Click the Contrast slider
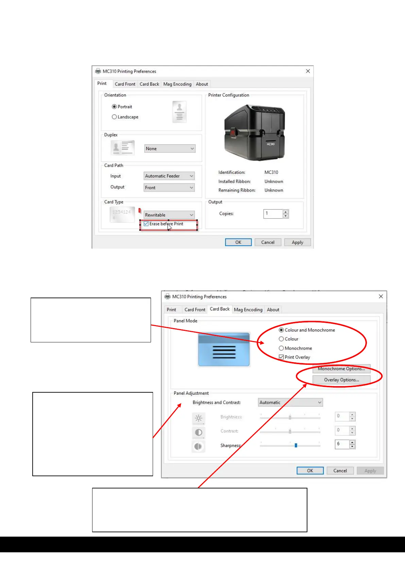This screenshot has height=572, width=405. coord(290,431)
